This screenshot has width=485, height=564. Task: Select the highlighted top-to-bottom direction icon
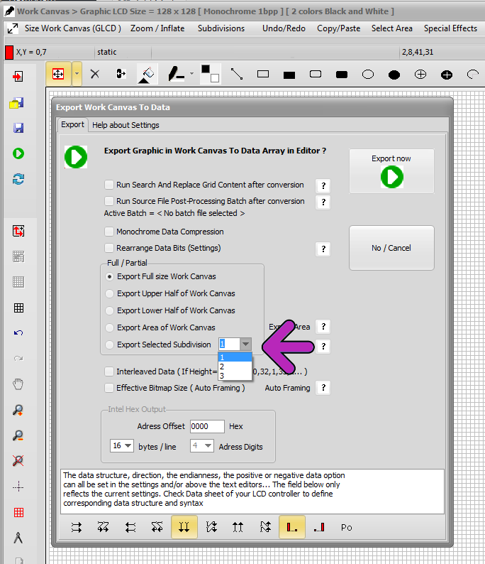point(184,527)
